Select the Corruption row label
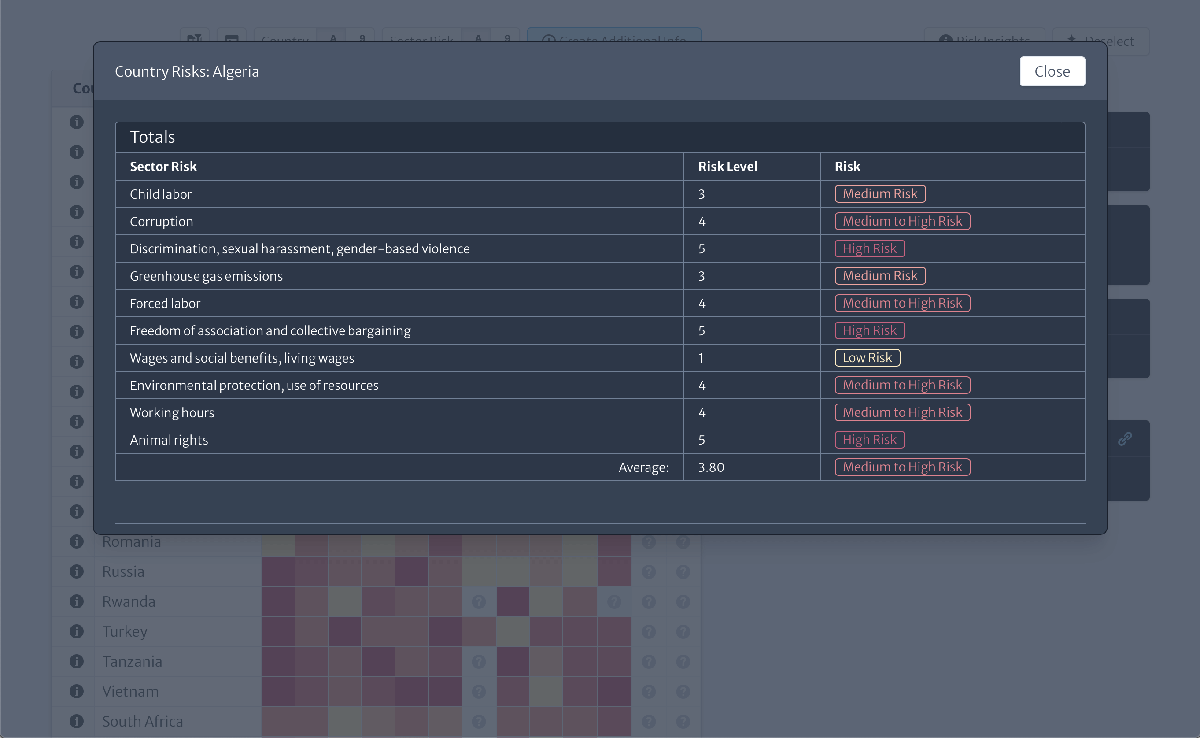 click(162, 222)
